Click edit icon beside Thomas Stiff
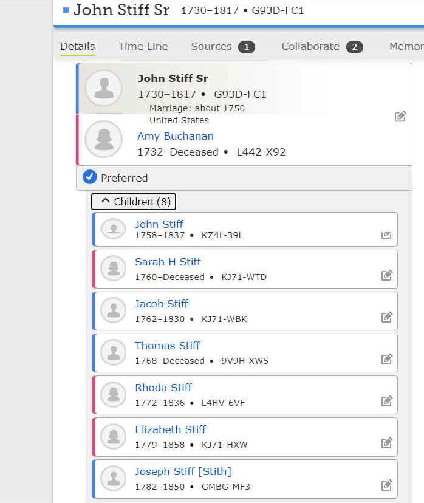Viewport: 424px width, 503px height. pyautogui.click(x=386, y=359)
